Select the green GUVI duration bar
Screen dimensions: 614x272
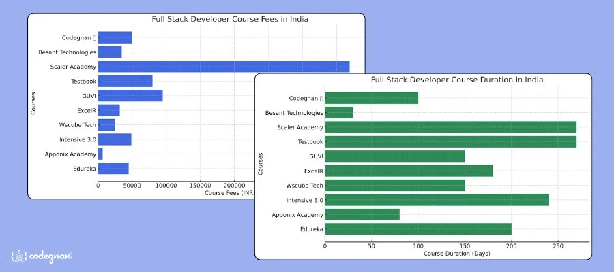tap(395, 156)
